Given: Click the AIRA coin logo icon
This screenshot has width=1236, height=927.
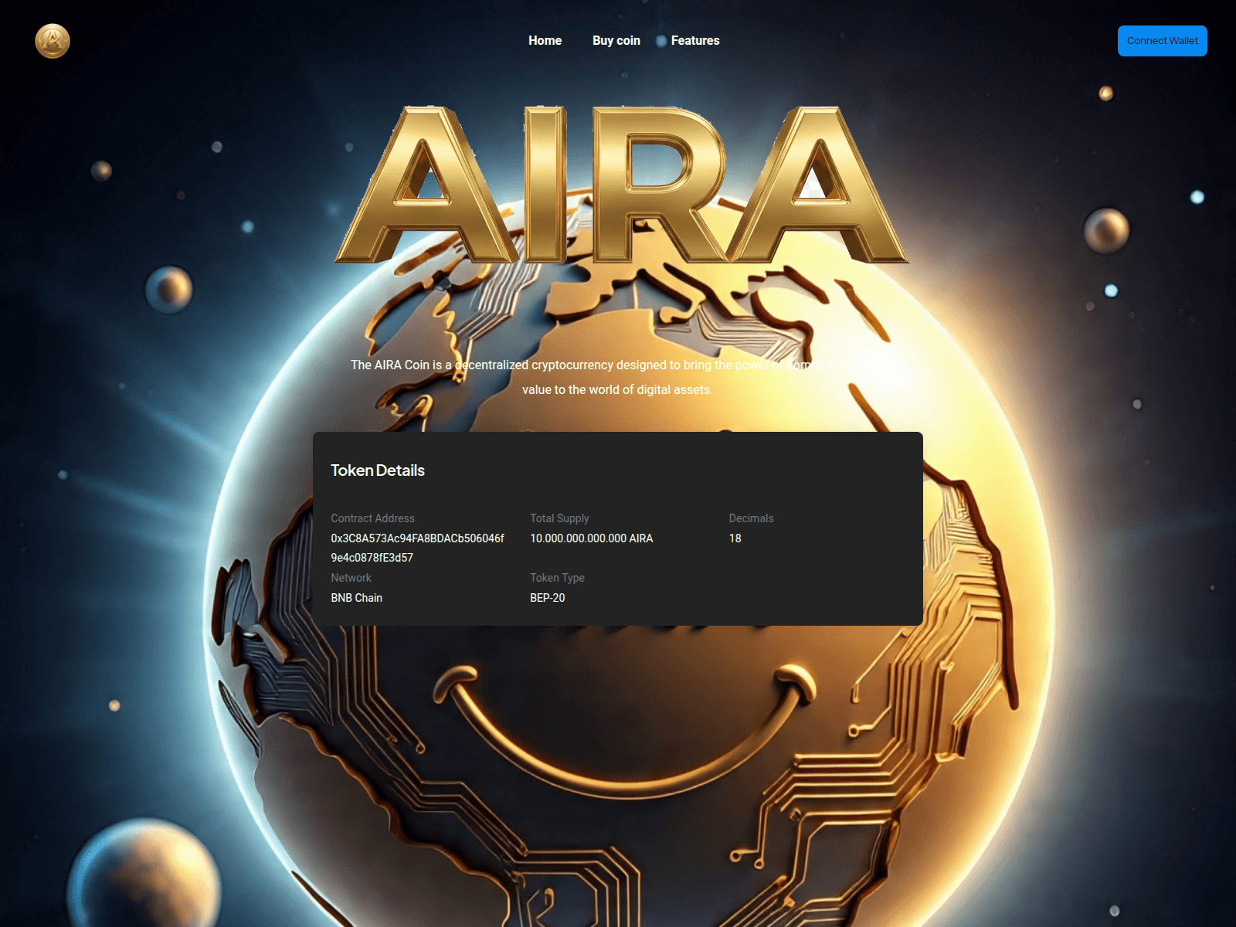Looking at the screenshot, I should pos(51,41).
